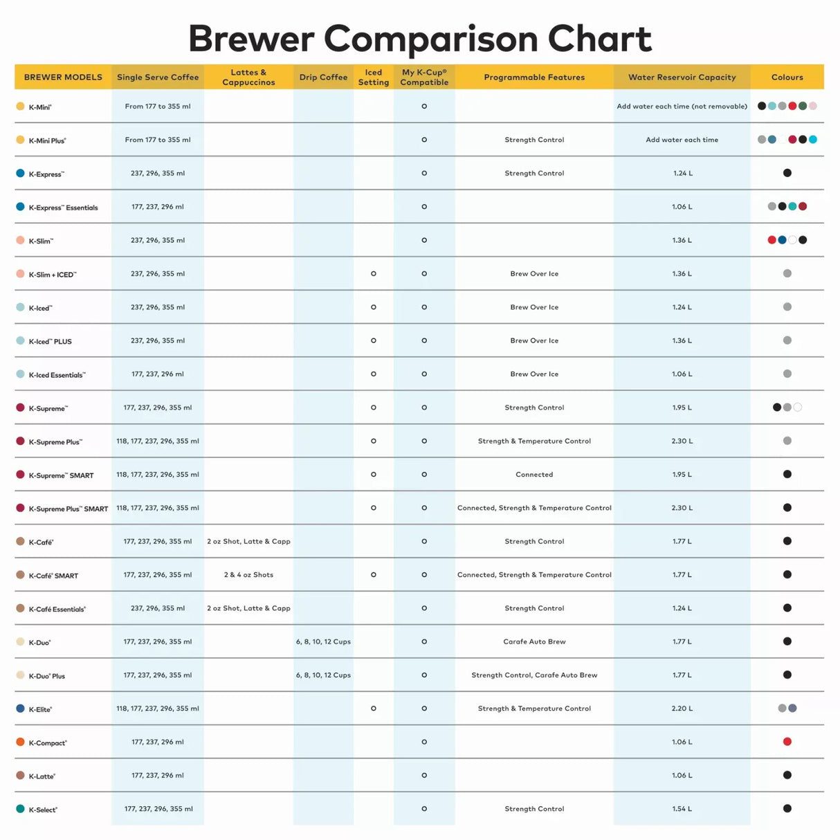
Task: Select the K-Mini model bullet icon
Action: pyautogui.click(x=20, y=107)
